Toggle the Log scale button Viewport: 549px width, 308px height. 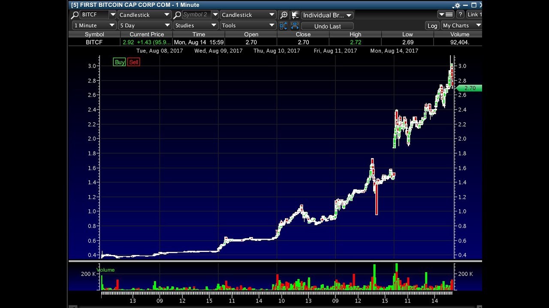coord(432,26)
